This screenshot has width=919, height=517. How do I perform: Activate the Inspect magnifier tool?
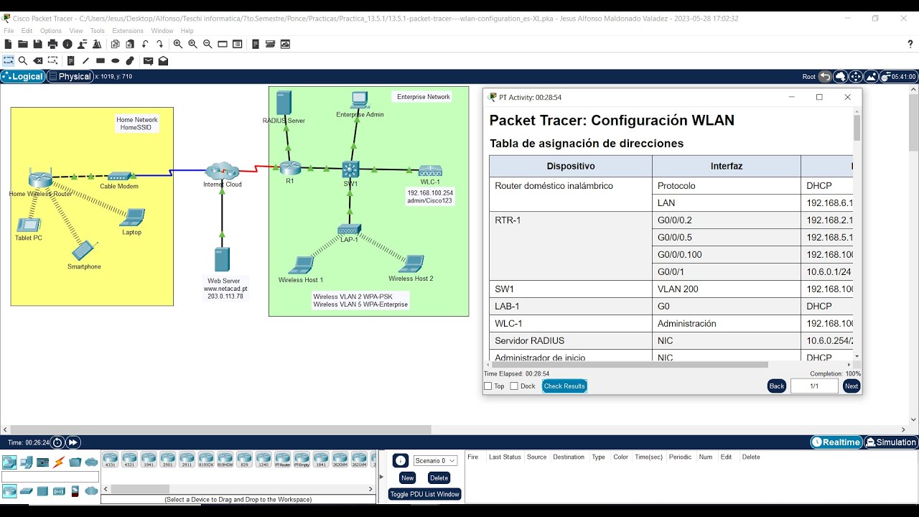(x=23, y=61)
